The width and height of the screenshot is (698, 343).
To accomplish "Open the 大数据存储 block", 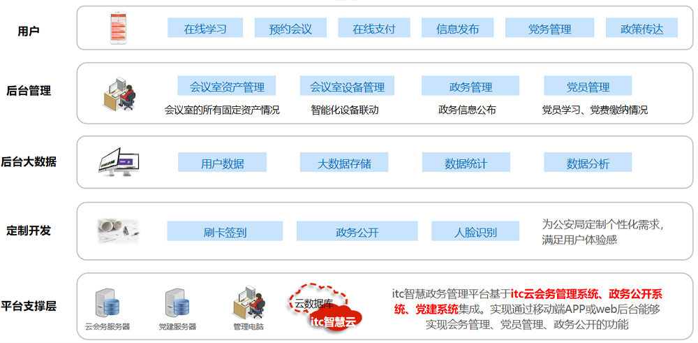I will [343, 163].
